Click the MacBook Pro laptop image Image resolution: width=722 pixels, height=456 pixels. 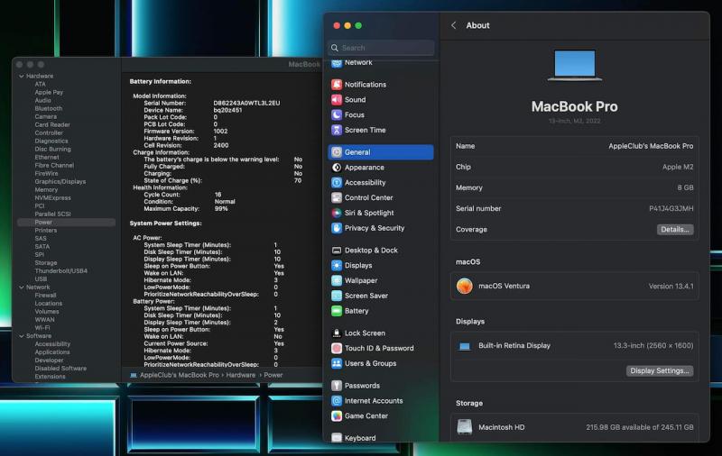tap(575, 65)
